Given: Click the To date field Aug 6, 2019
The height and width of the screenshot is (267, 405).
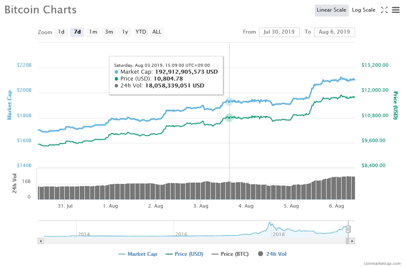Looking at the screenshot, I should coord(334,32).
